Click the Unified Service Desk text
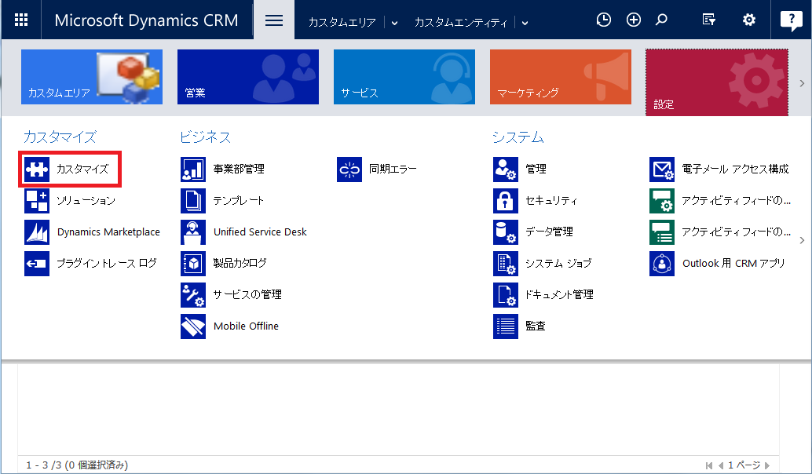Viewport: 812px width, 474px height. (x=260, y=232)
